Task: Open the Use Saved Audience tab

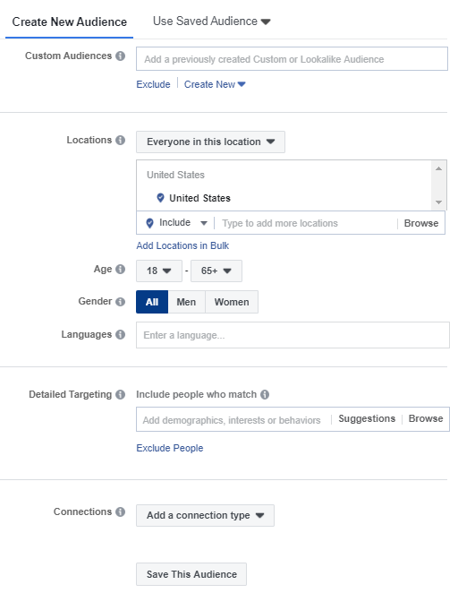Action: (211, 21)
